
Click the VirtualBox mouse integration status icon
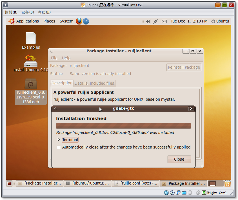coord(198,193)
